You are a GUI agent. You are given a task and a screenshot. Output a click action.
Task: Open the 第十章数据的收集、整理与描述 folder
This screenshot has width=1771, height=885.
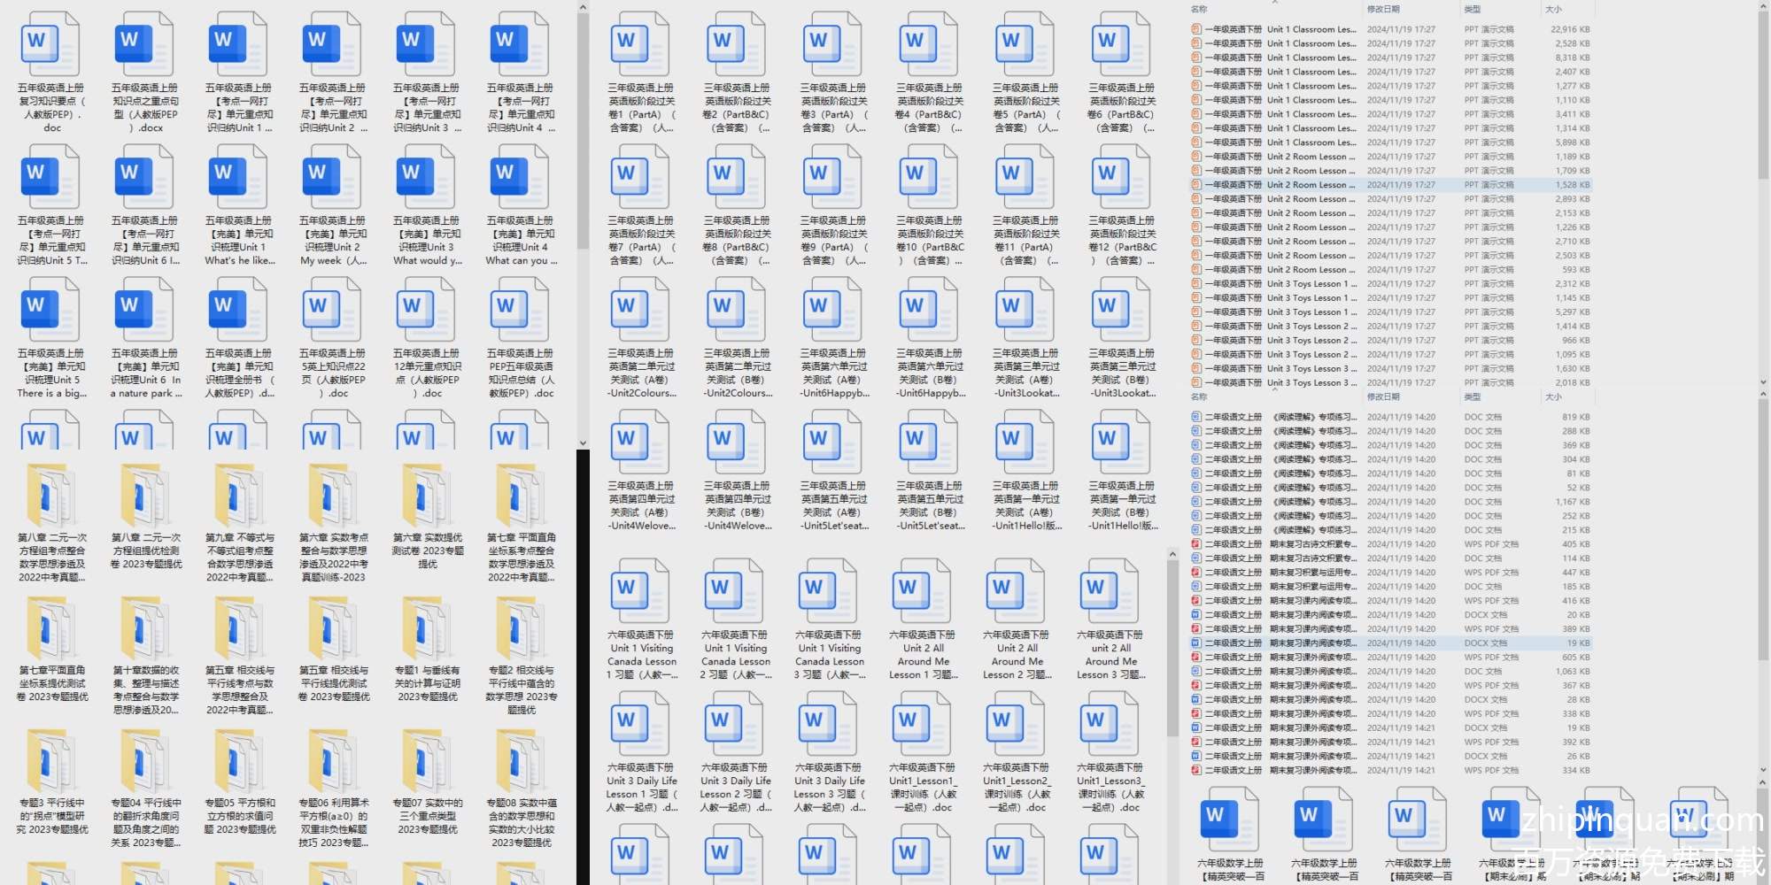(145, 628)
